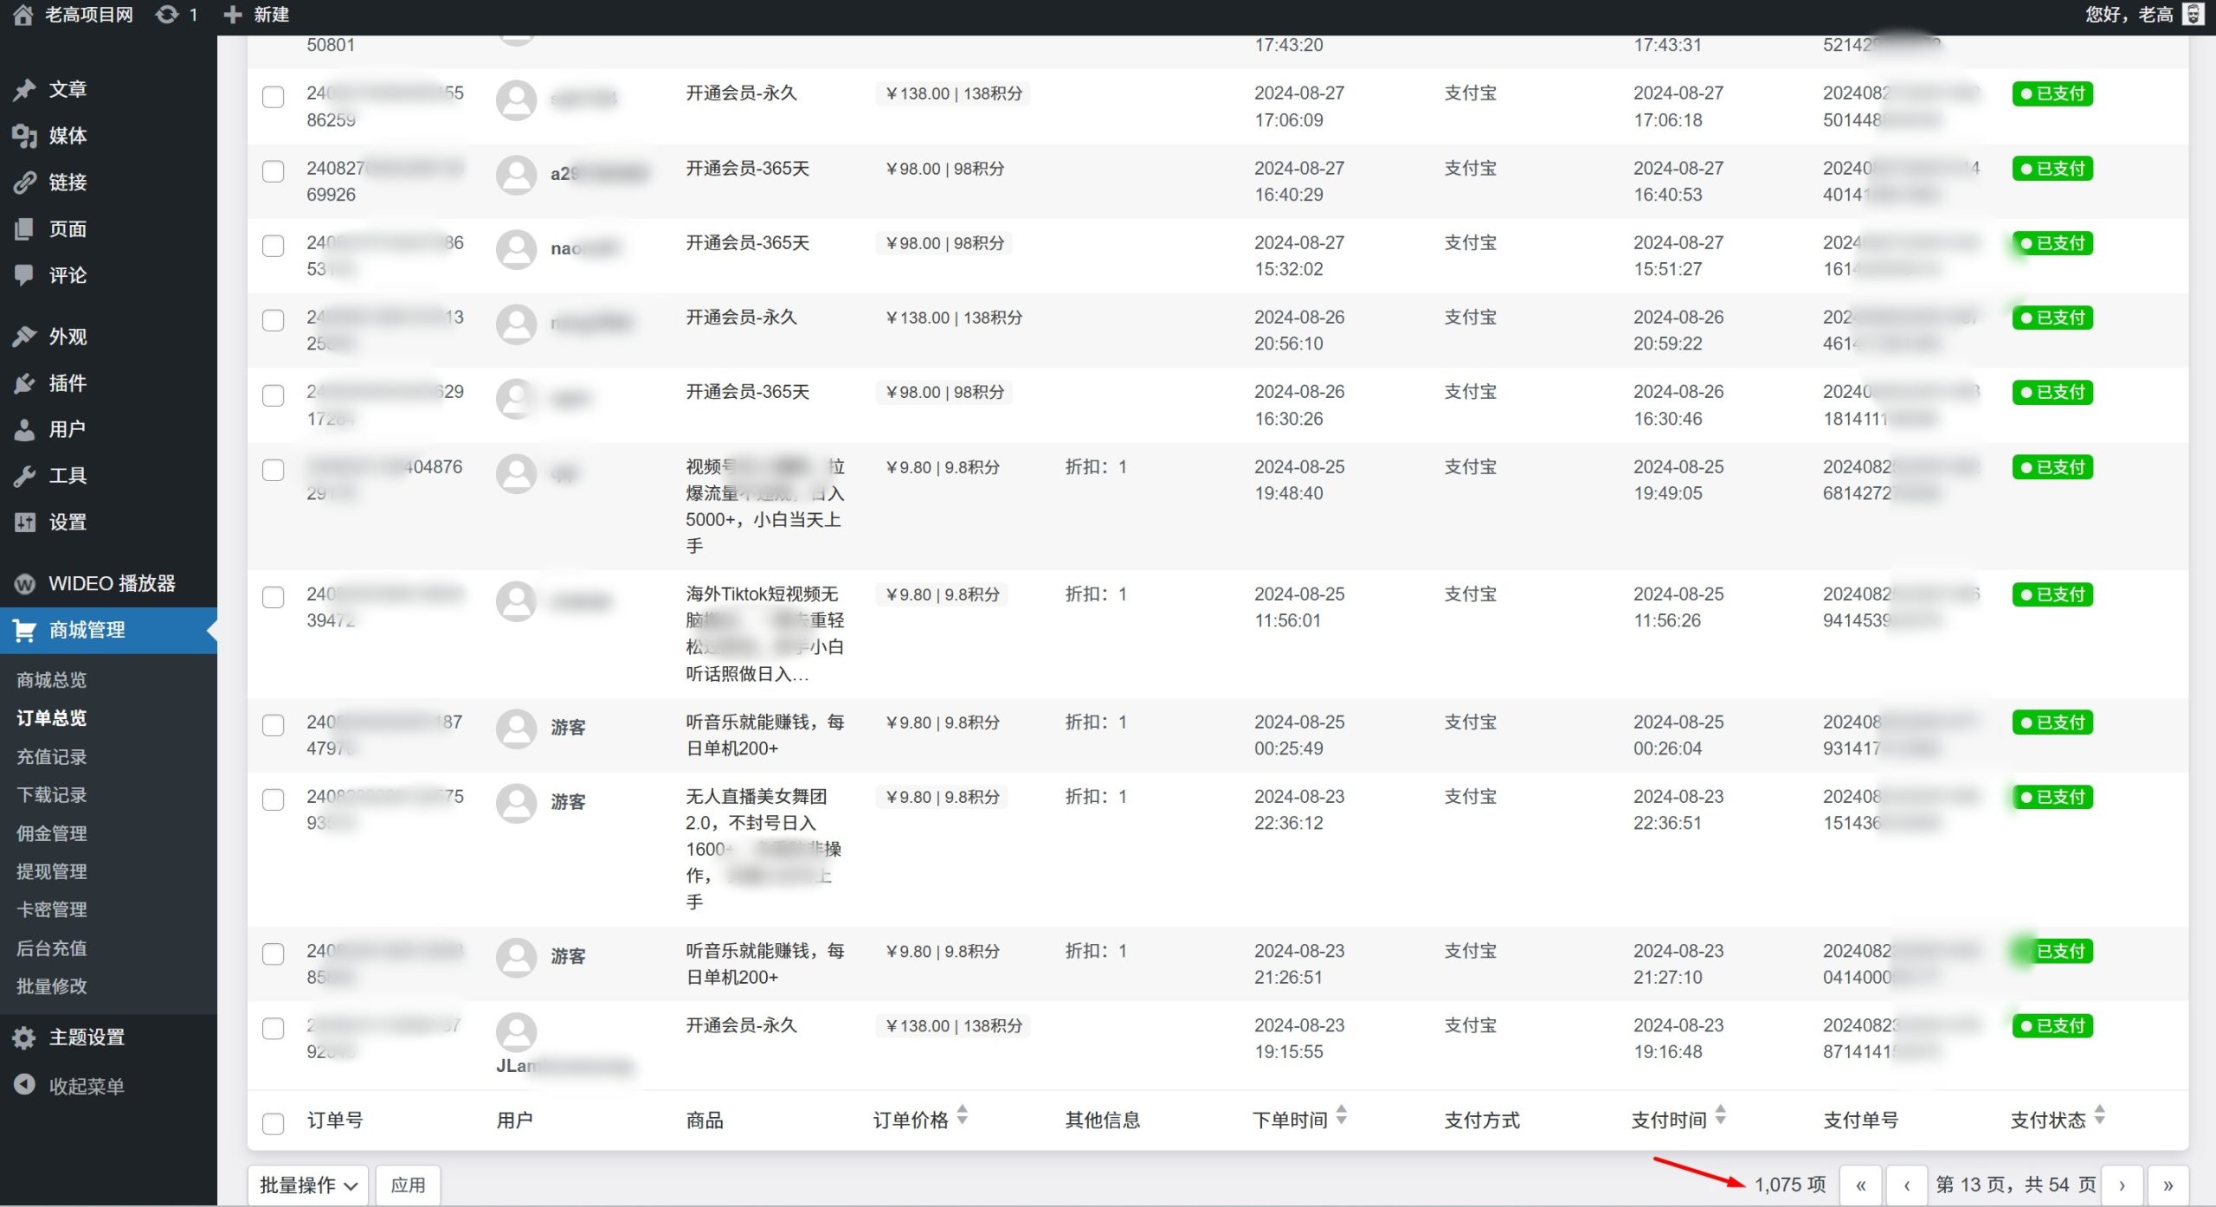Click the home icon next to 老高项目网
The width and height of the screenshot is (2216, 1207).
pyautogui.click(x=23, y=14)
